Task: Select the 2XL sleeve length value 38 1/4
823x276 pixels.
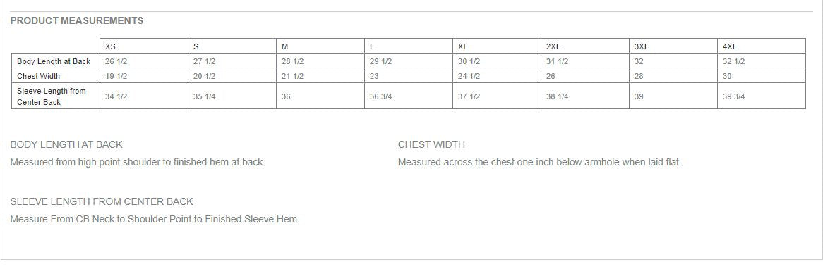Action: coord(558,96)
